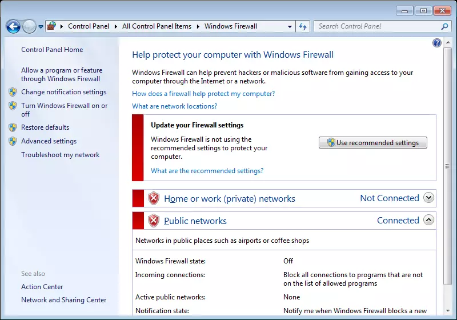This screenshot has height=320, width=457.
Task: Click the Not Connected status text
Action: tap(390, 198)
